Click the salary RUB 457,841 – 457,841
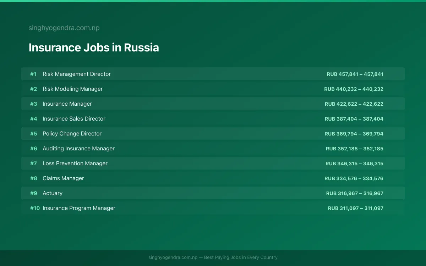The width and height of the screenshot is (426, 266). (355, 74)
